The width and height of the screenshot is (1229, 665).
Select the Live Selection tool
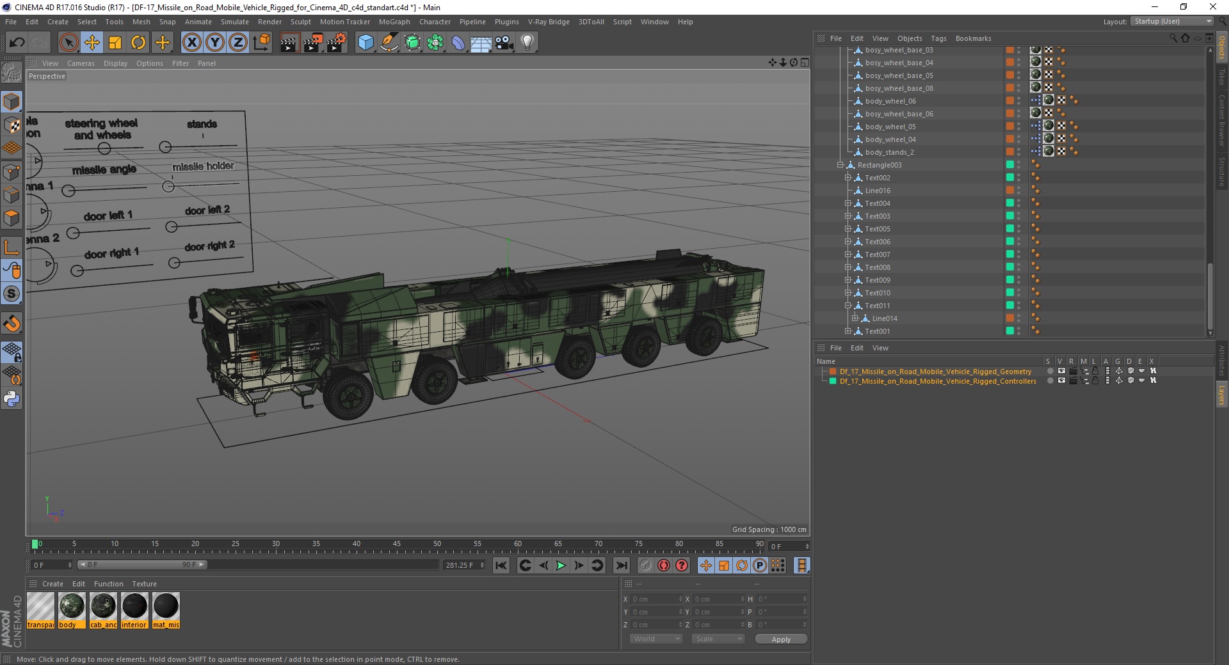[x=68, y=43]
